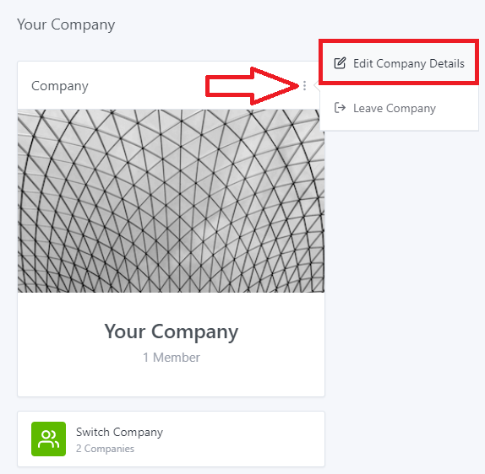Click empty space right of Switch Company text
Image resolution: width=485 pixels, height=474 pixels.
[243, 439]
